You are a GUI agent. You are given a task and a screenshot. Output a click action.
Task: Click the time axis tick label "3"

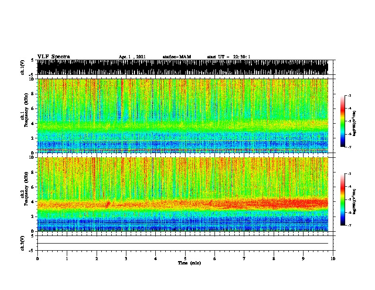pyautogui.click(x=126, y=259)
